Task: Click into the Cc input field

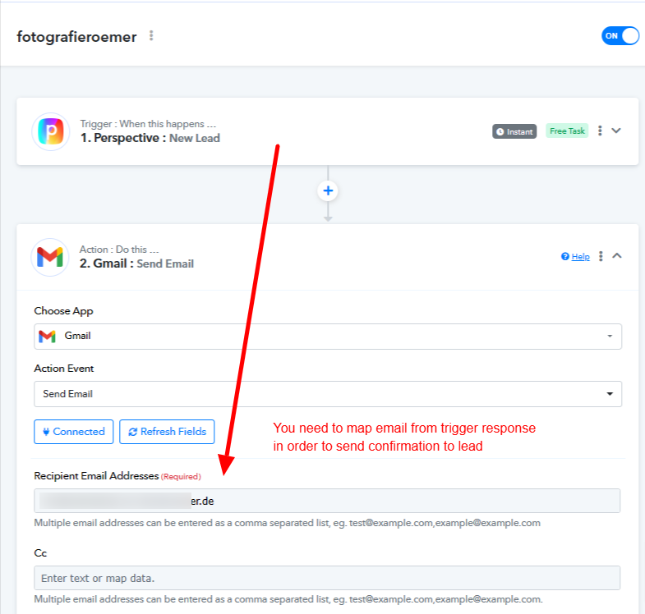Action: (x=327, y=578)
